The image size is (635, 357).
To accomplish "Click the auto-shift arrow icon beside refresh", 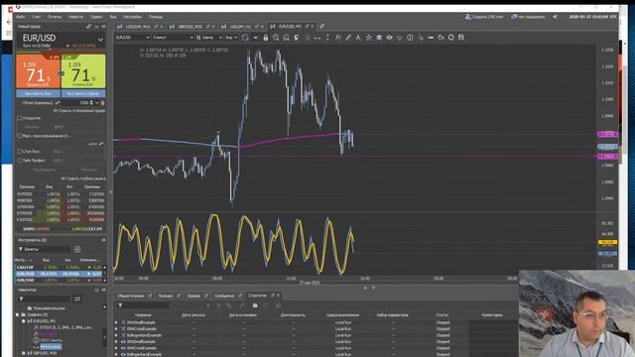I will point(255,38).
